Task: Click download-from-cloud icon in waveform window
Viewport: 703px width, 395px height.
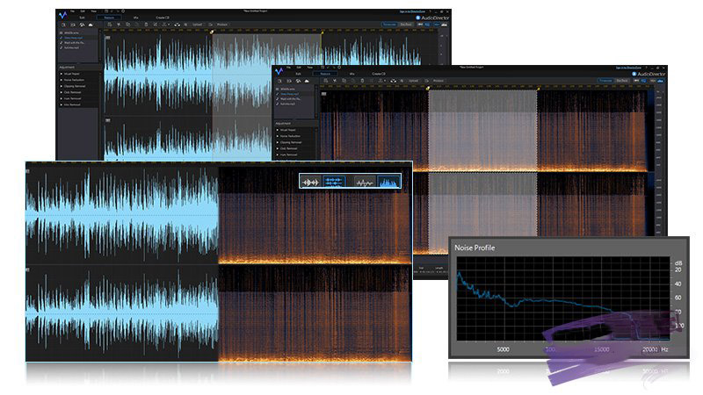Action: (x=91, y=25)
